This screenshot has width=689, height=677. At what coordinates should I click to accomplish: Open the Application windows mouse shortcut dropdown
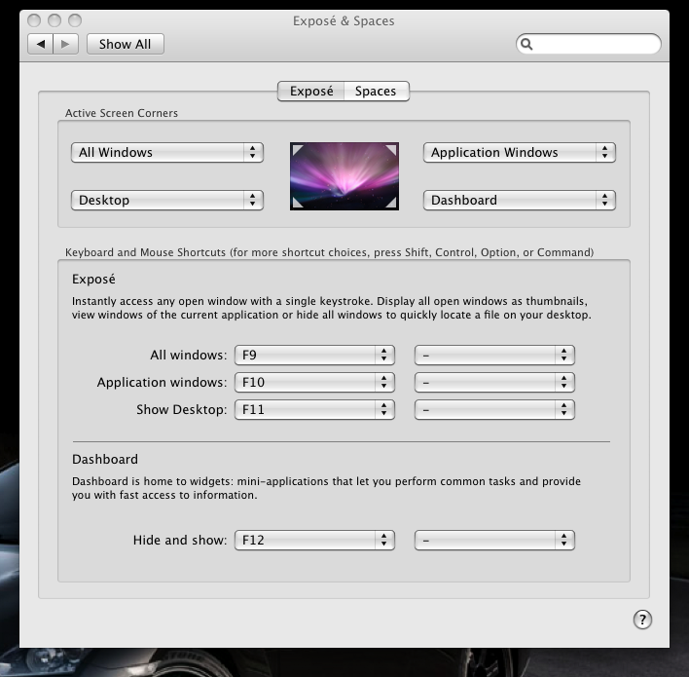coord(494,382)
